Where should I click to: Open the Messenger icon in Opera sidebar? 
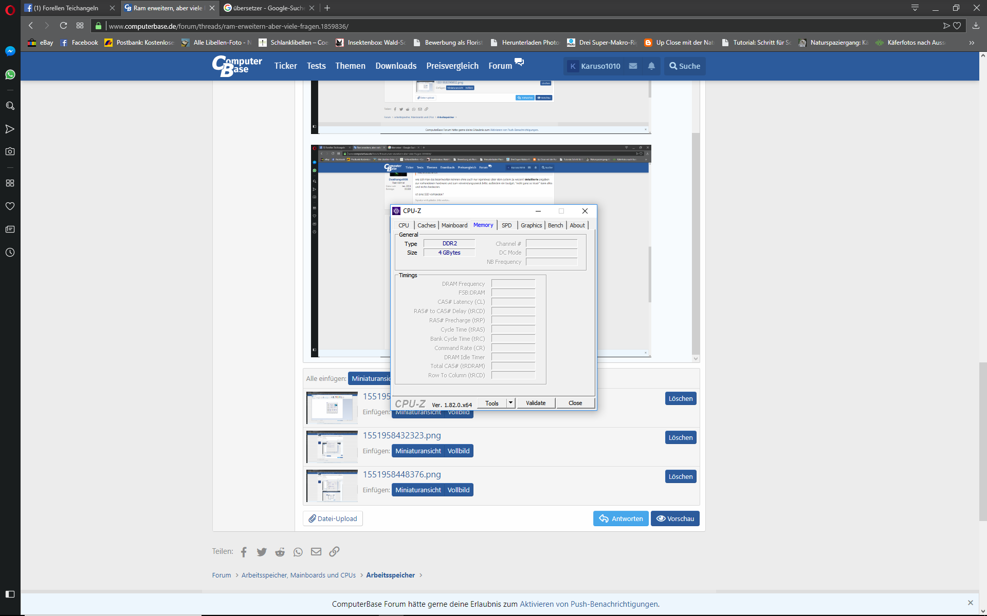pos(10,51)
